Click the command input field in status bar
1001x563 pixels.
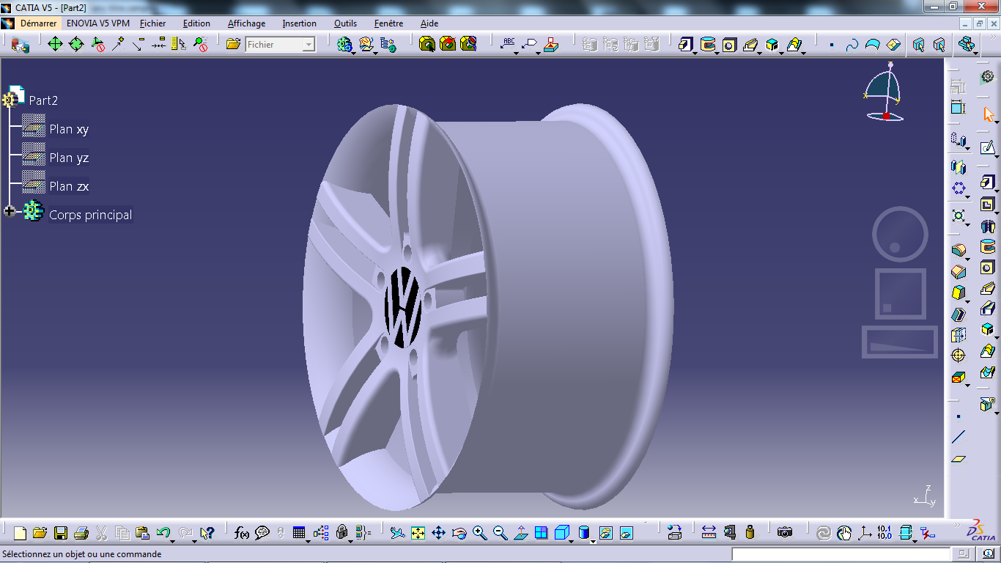(841, 554)
